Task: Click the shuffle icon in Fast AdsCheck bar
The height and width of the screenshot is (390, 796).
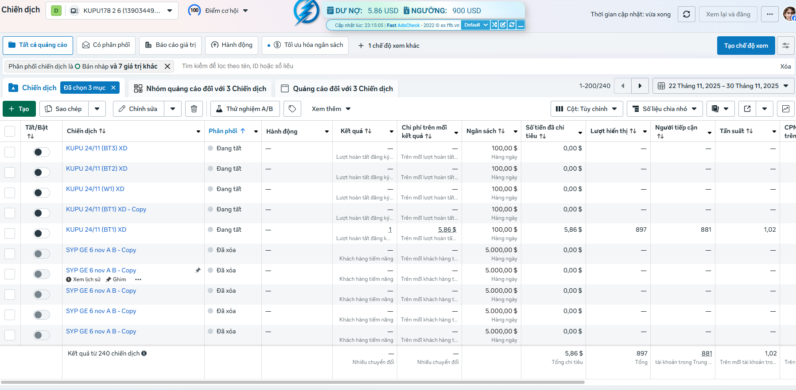Action: pos(494,25)
